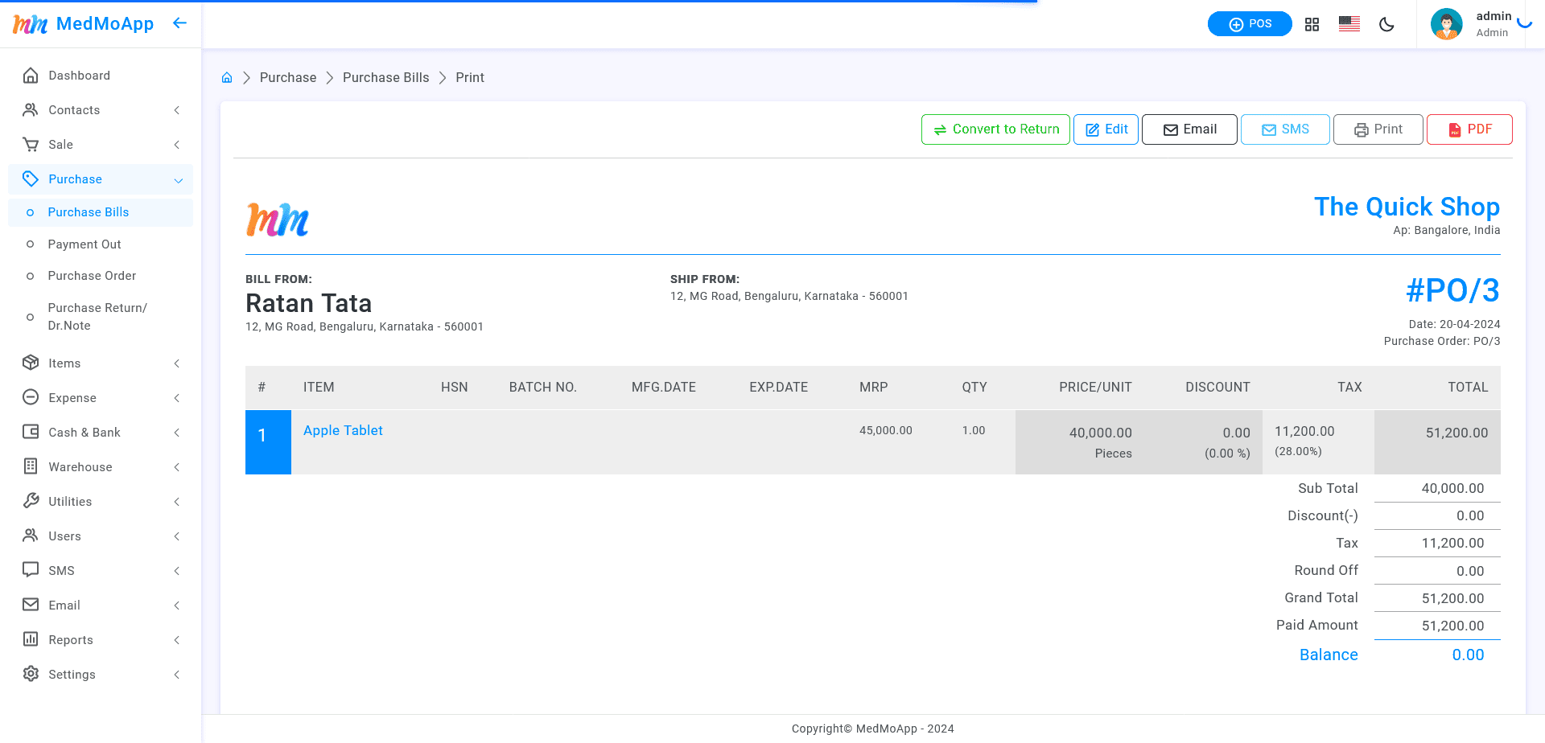Image resolution: width=1545 pixels, height=743 pixels.
Task: Download the bill as PDF
Action: tap(1469, 129)
